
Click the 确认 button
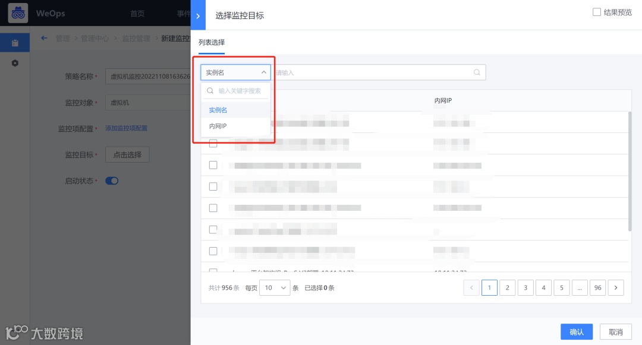point(577,332)
